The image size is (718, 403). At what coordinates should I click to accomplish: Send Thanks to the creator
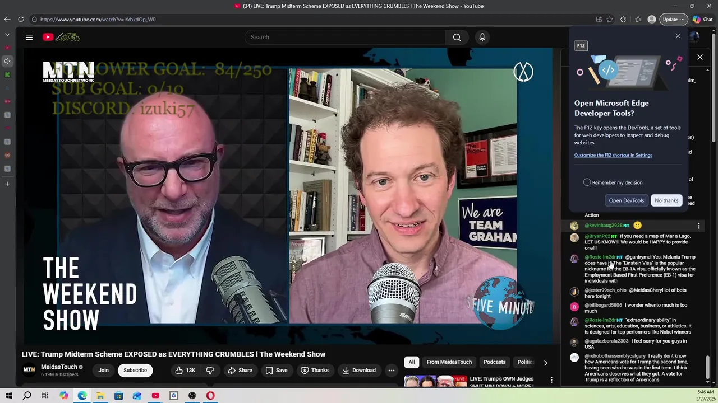coord(315,370)
